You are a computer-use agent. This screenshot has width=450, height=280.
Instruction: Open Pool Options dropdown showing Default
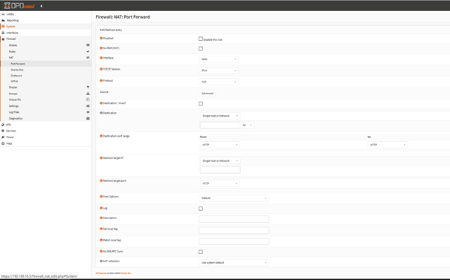point(234,198)
